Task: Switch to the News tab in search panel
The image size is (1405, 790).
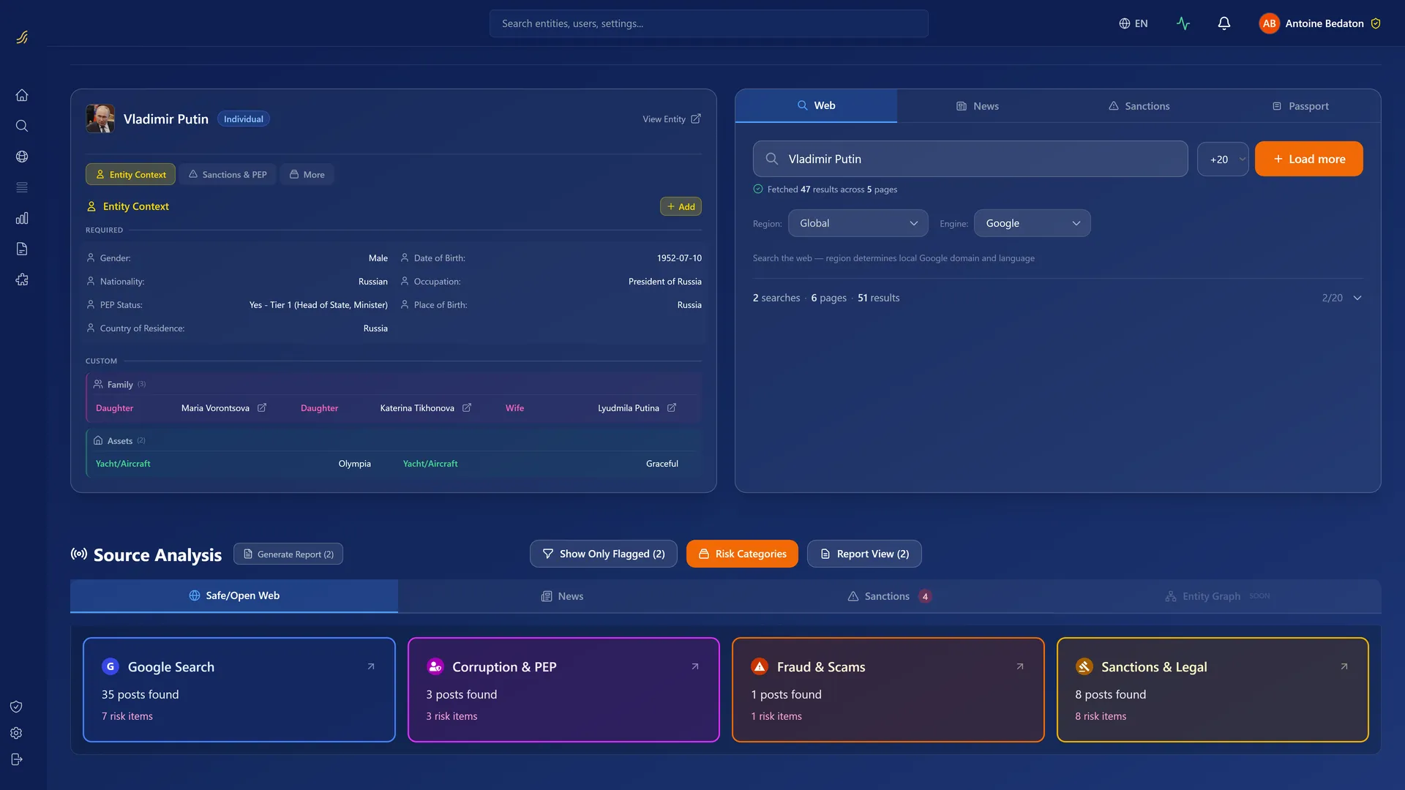Action: 977,106
